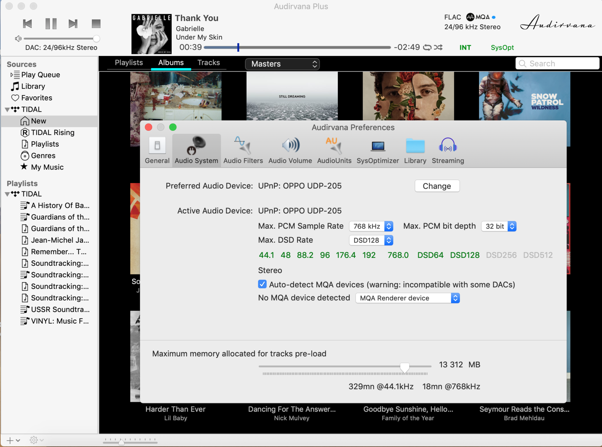Screen dimensions: 602x447
Task: Click Harder Than Ever album title
Action: click(175, 409)
